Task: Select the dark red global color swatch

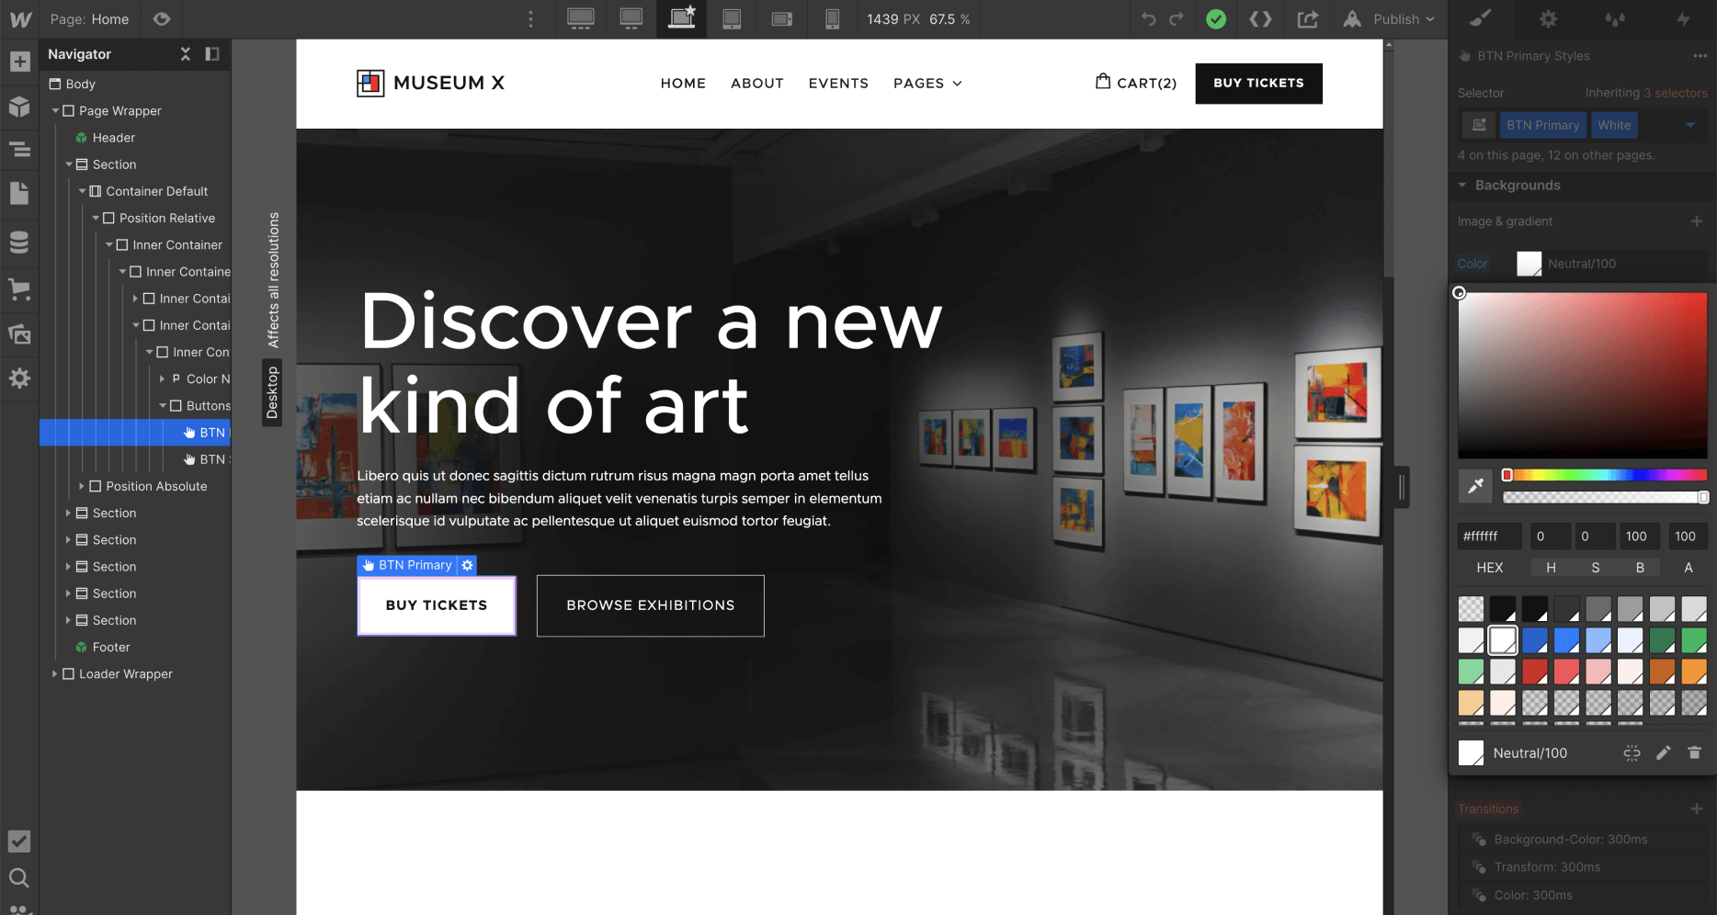Action: 1535,672
